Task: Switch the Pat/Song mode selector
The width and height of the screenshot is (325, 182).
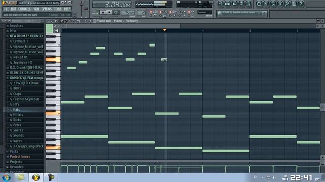Action: click(96, 12)
